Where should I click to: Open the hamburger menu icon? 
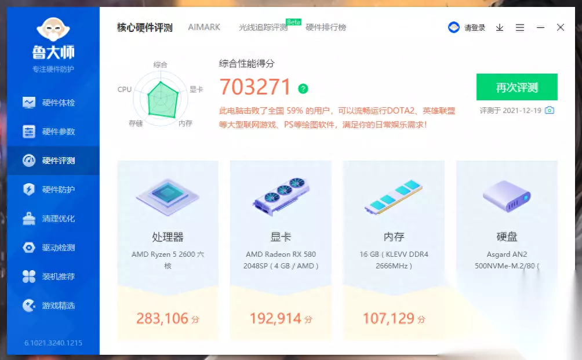(520, 27)
